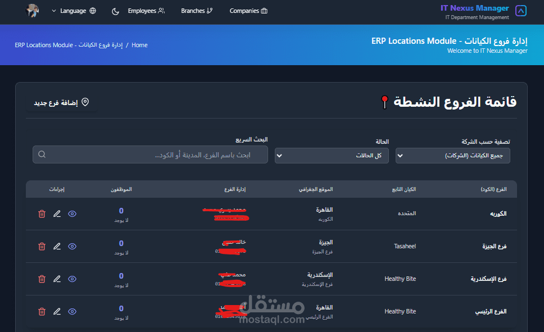This screenshot has height=332, width=544.
Task: Click the magnifier icon in the search bar
Action: pyautogui.click(x=42, y=154)
